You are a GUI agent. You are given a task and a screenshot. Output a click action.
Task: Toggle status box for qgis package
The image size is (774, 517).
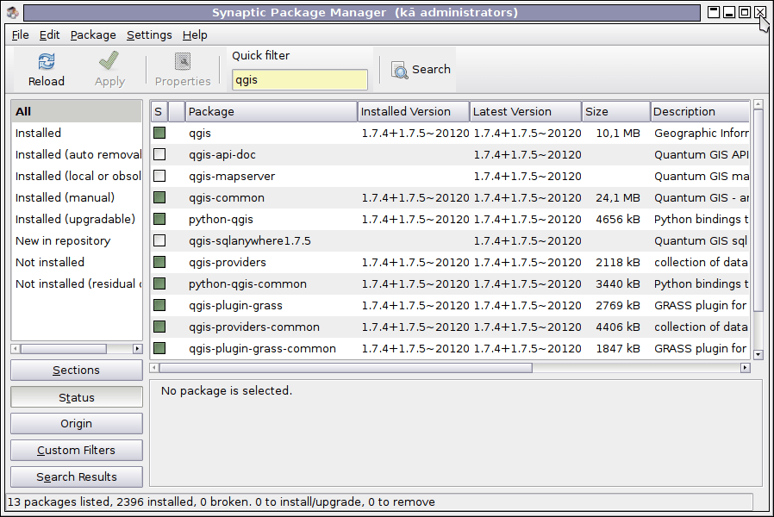[x=159, y=133]
